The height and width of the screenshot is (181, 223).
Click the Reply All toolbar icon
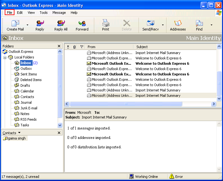[61, 23]
